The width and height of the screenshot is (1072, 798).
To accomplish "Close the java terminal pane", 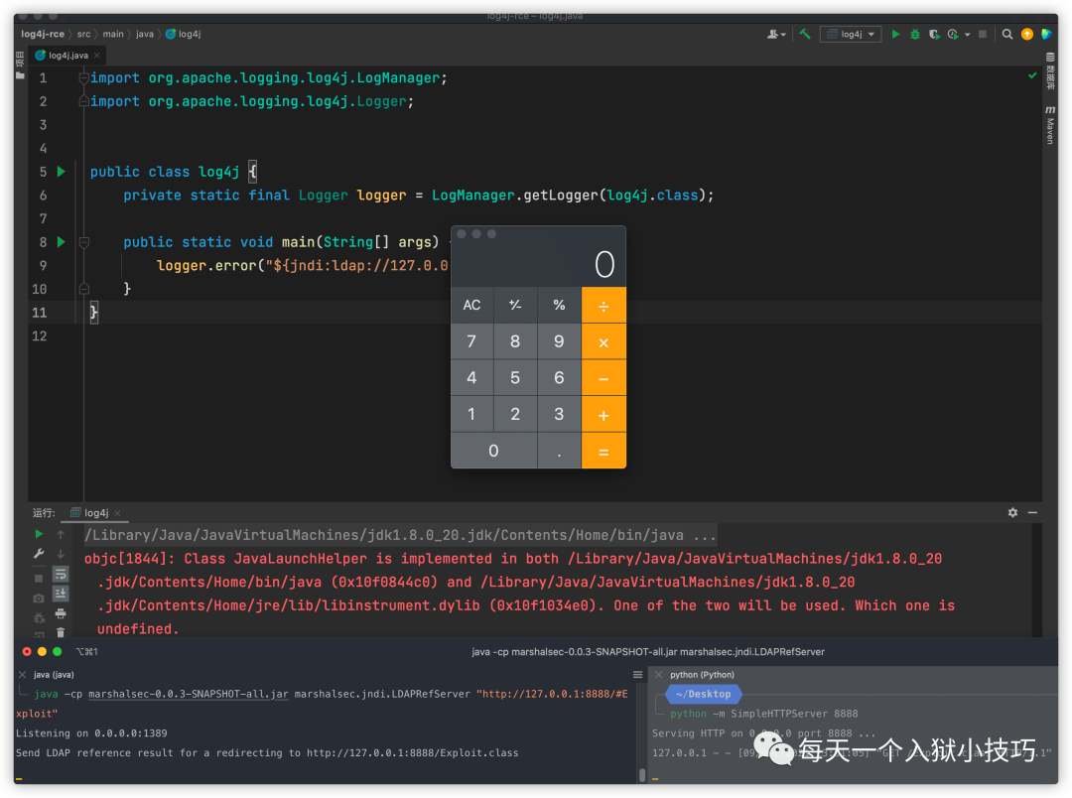I will 23,674.
